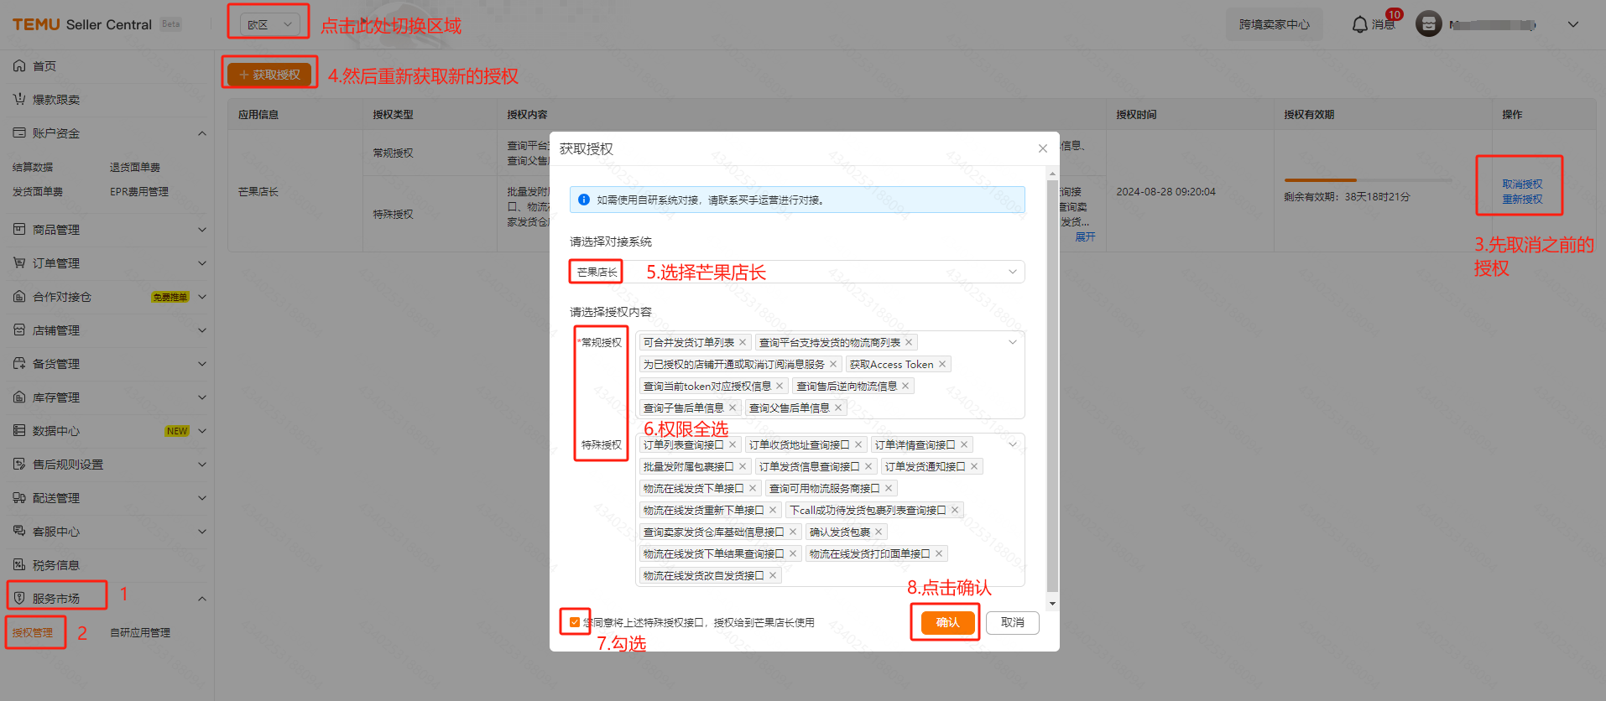
Task: Remove the 订单详情查询接口 tag
Action: click(964, 444)
